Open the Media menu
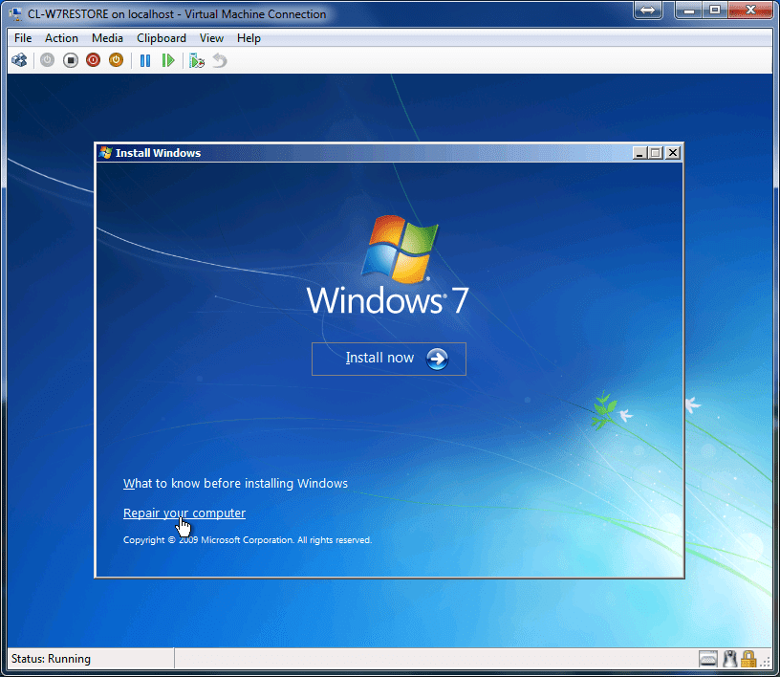The height and width of the screenshot is (677, 780). [107, 38]
